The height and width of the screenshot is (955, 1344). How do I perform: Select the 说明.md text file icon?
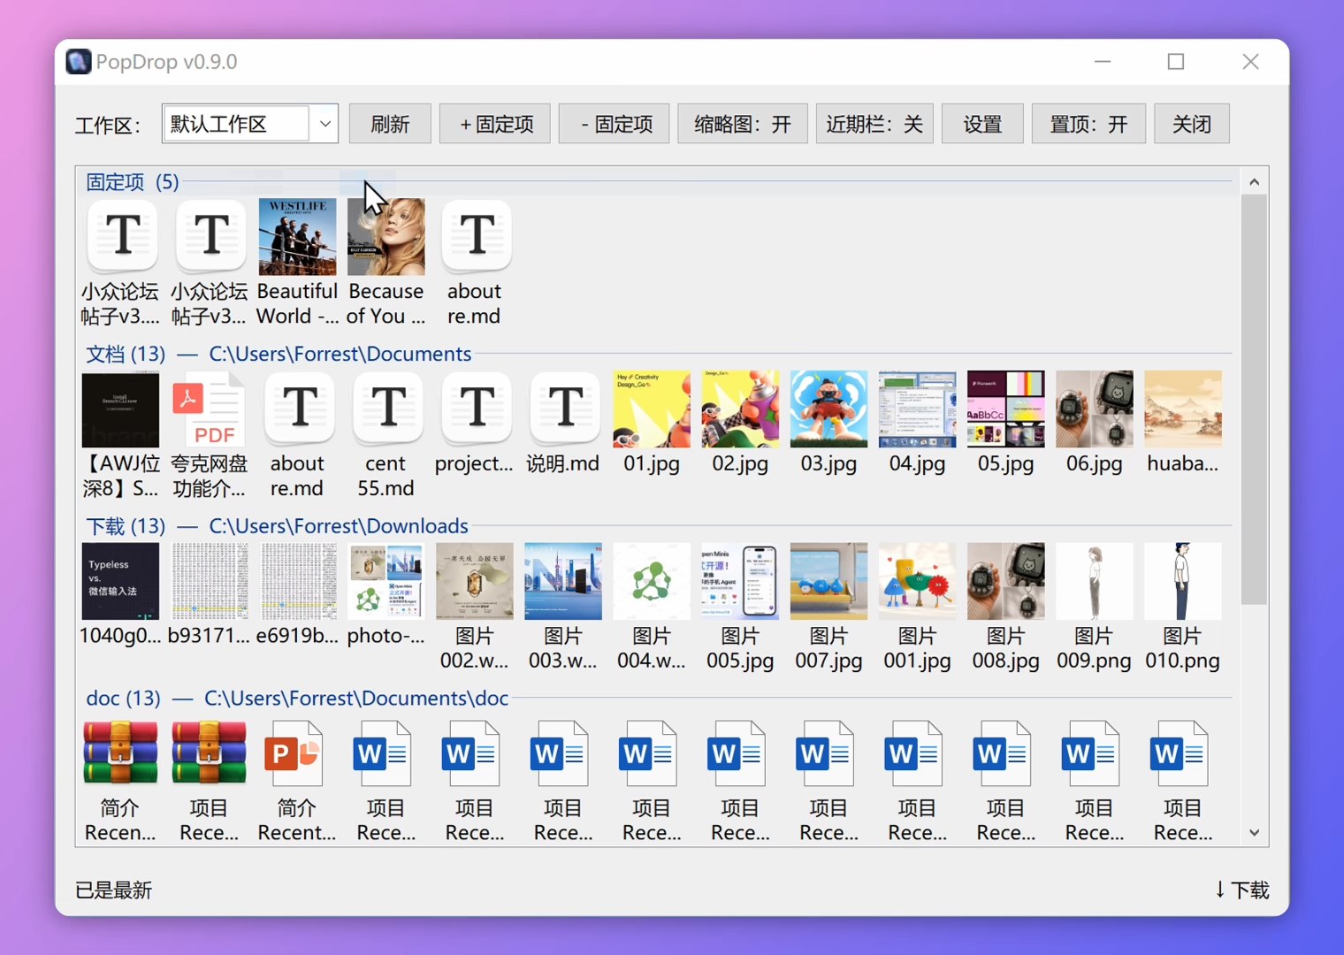[x=564, y=409]
